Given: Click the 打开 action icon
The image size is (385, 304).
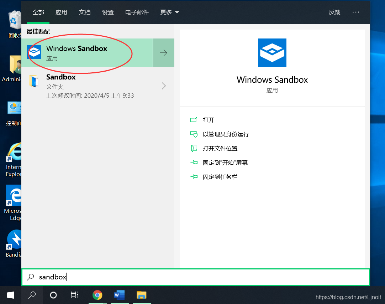Looking at the screenshot, I should pos(194,120).
